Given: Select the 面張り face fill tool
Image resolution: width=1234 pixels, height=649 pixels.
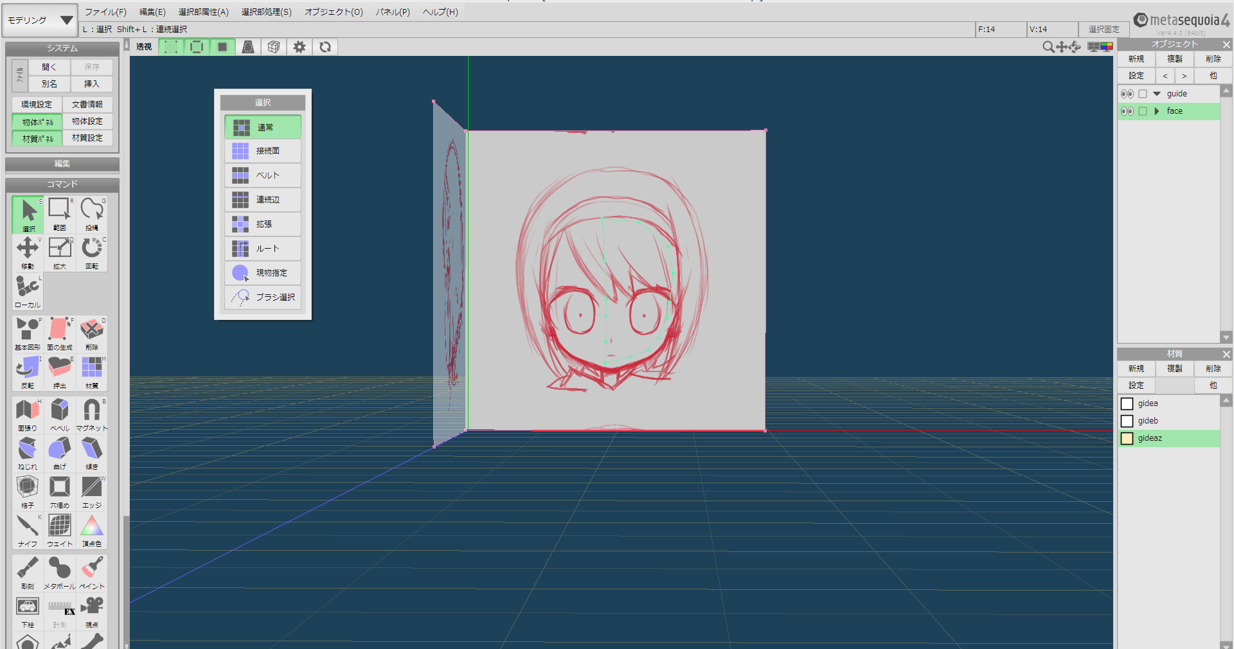Looking at the screenshot, I should (x=28, y=415).
